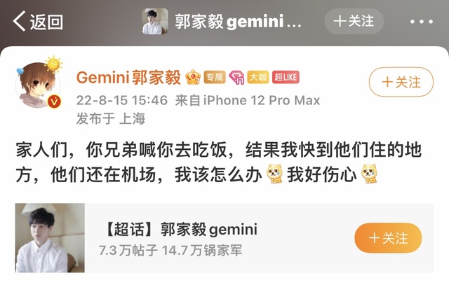Tap the 大咖 yellow badge
449x299 pixels.
tap(258, 77)
